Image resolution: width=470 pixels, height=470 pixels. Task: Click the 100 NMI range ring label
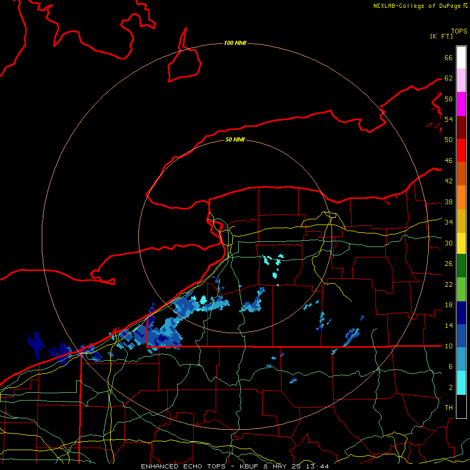point(235,43)
